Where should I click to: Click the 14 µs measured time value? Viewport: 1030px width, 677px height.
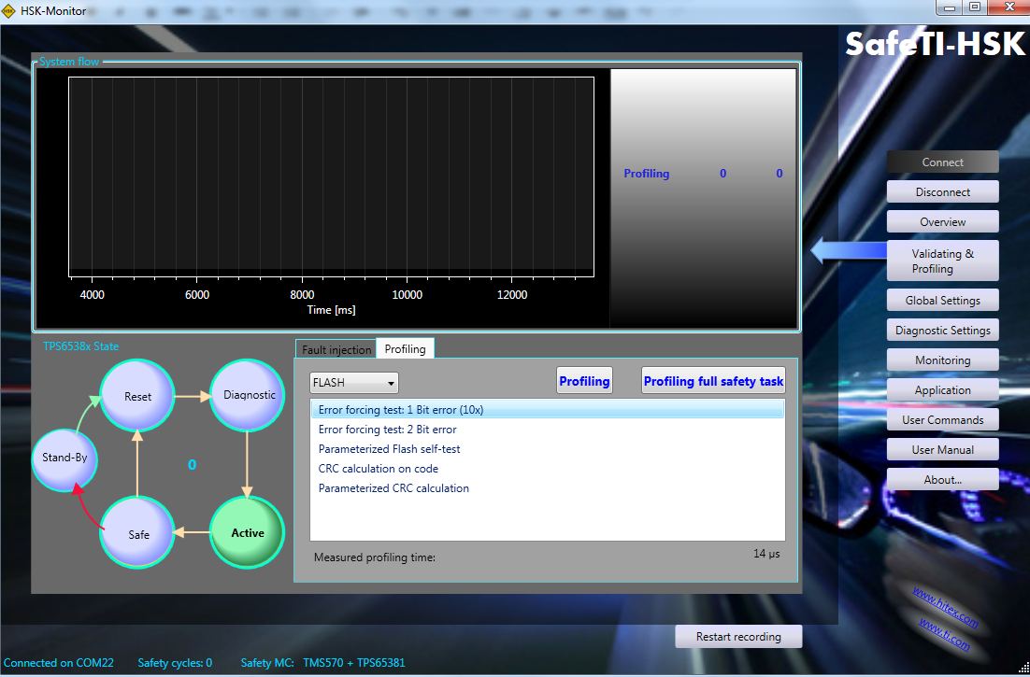[x=766, y=554]
